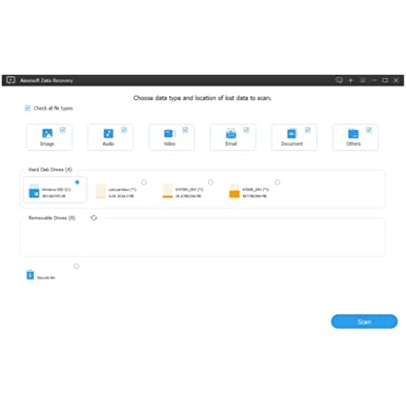
Task: Click the plus icon in title bar
Action: point(351,80)
